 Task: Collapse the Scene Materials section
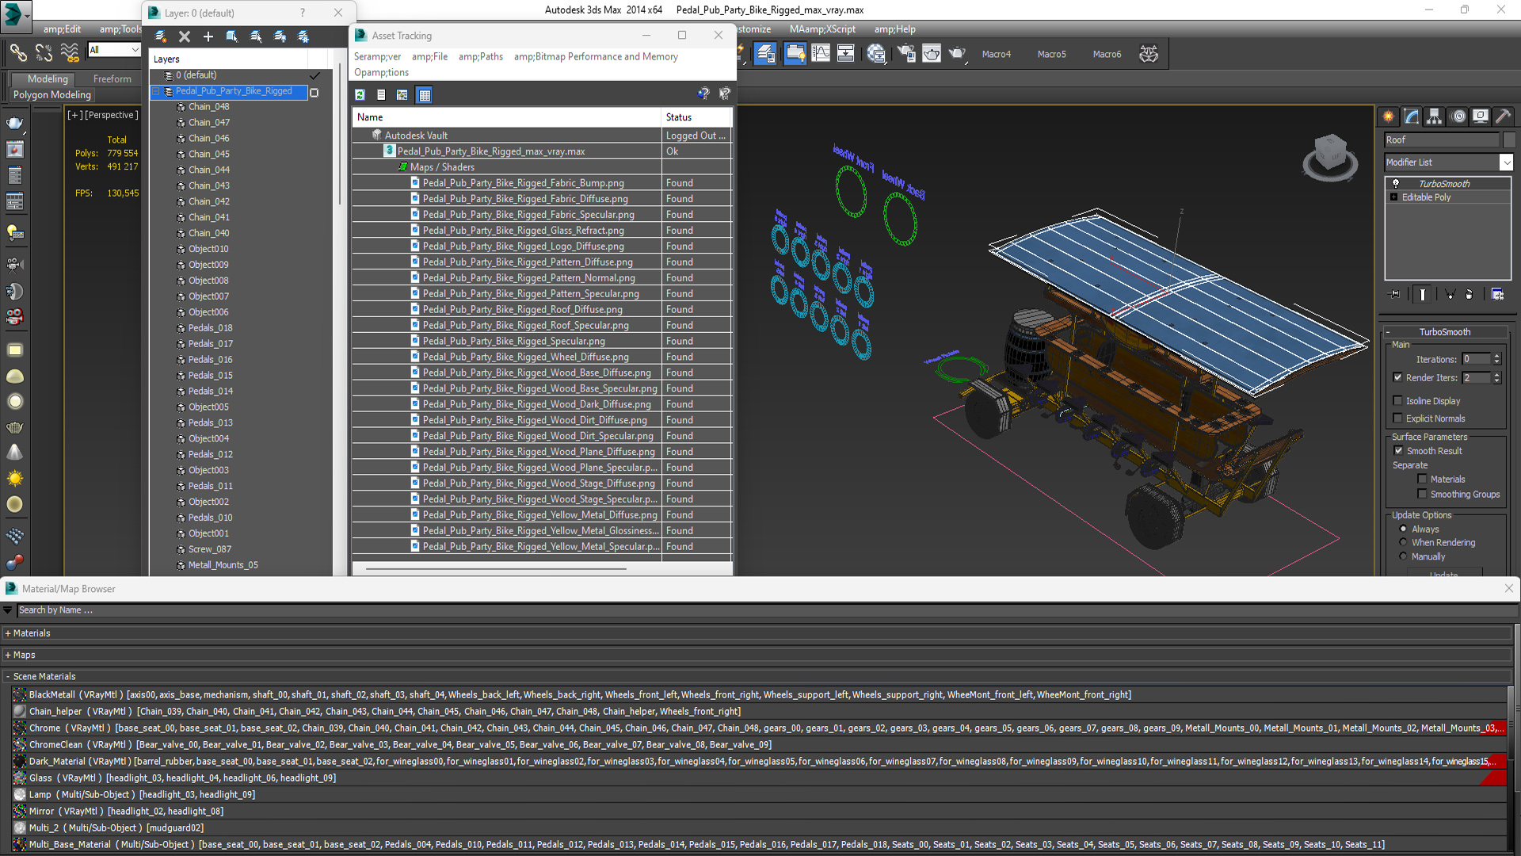pyautogui.click(x=8, y=676)
